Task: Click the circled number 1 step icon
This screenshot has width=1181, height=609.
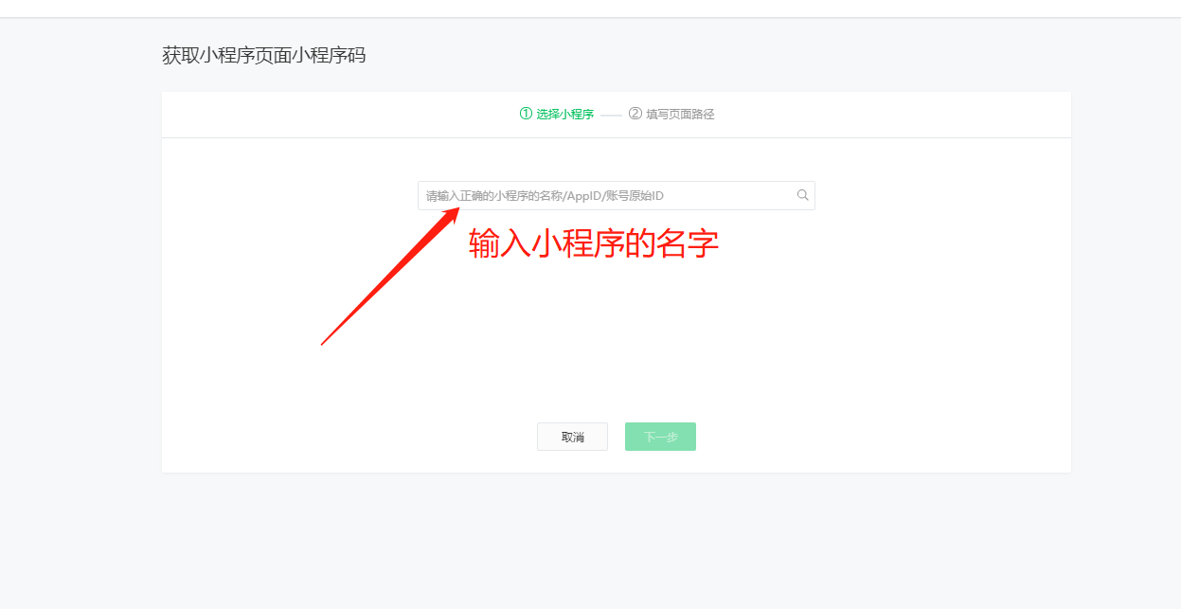Action: (526, 114)
